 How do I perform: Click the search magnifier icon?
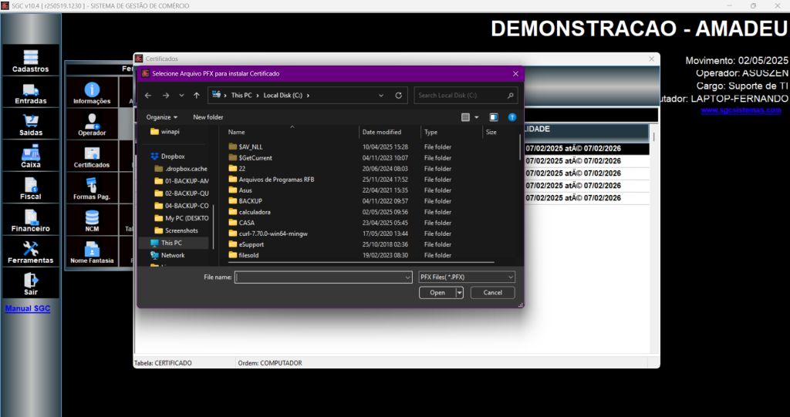click(x=510, y=95)
